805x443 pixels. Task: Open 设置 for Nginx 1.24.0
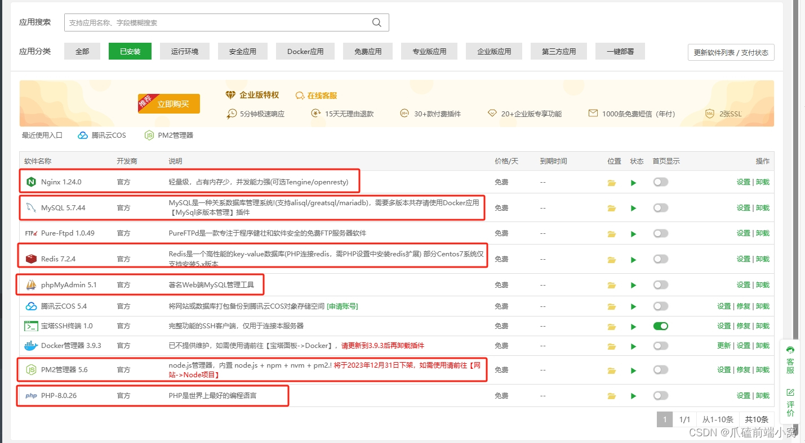743,182
